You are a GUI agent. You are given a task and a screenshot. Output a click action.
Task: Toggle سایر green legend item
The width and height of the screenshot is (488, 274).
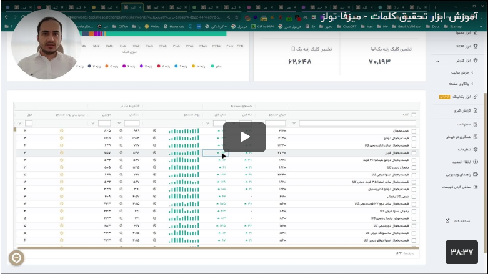click(216, 66)
